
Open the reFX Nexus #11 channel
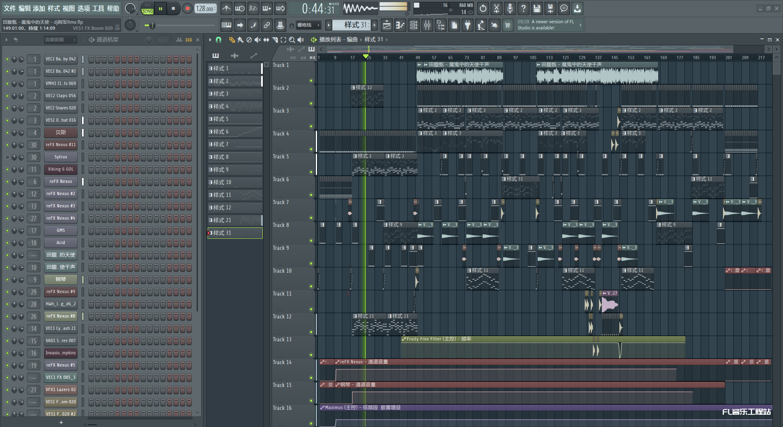point(60,145)
